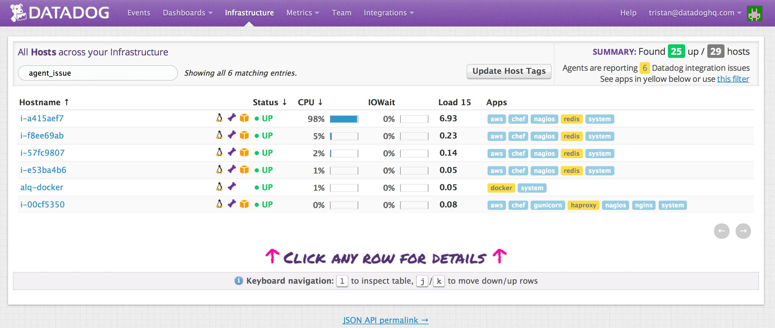This screenshot has height=328, width=775.
Task: Select the Linux penguin icon on i-a415aef7 row
Action: 219,118
